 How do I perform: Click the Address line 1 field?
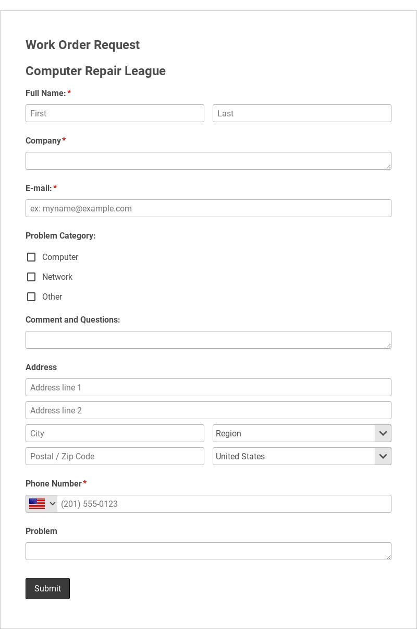pos(208,387)
